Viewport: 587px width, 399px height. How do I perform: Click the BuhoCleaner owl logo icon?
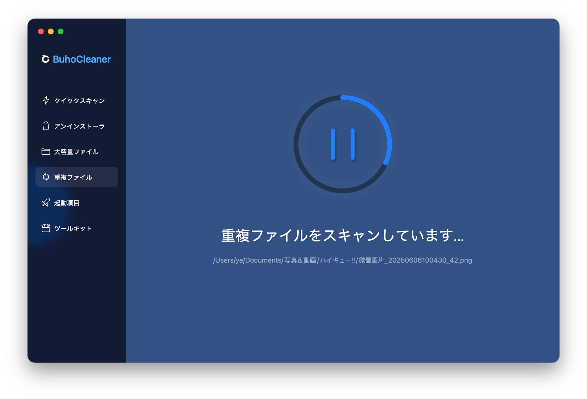pos(45,59)
